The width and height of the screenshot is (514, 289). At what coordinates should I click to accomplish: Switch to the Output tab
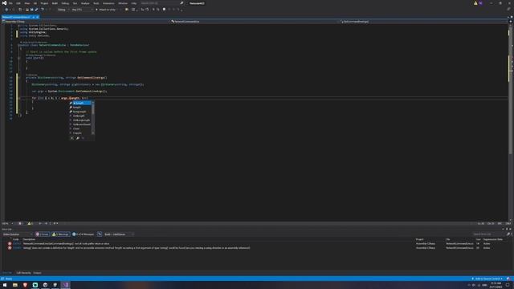click(38, 273)
